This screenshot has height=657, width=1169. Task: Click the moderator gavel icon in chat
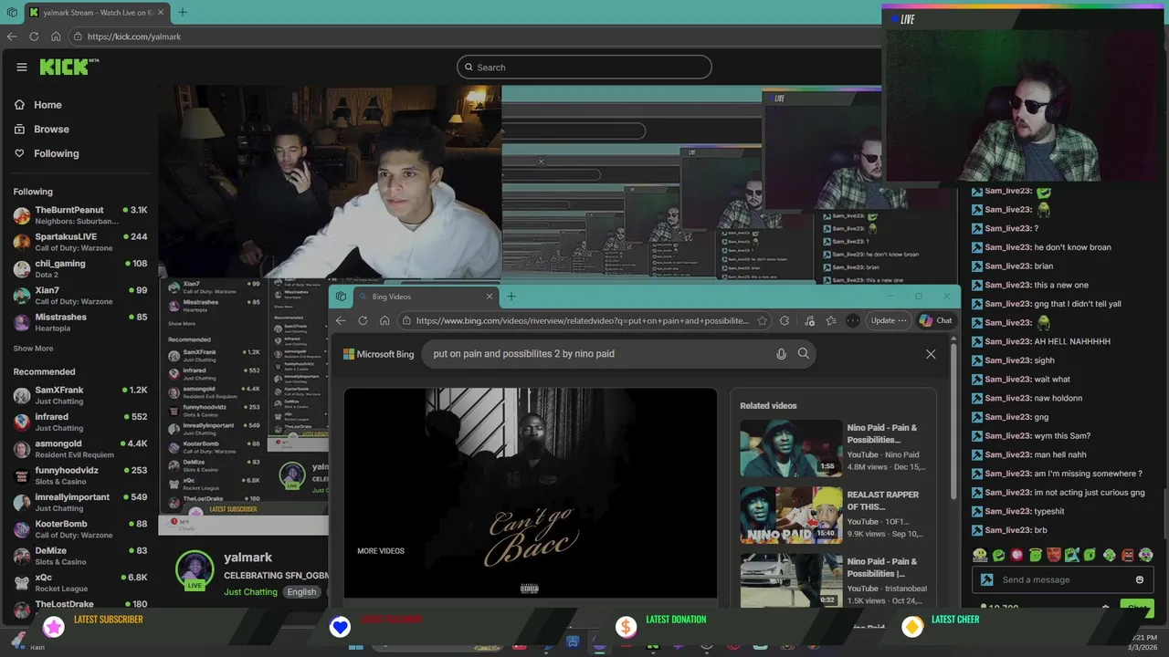click(986, 579)
